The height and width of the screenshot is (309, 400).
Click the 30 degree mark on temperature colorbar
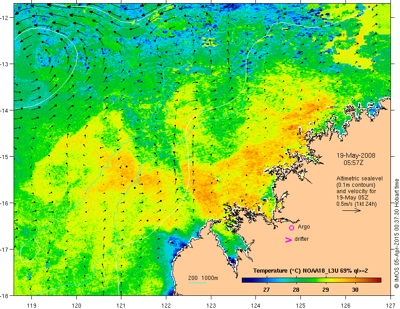355,289
